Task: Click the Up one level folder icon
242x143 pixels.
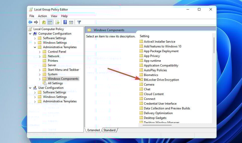Action: (x=44, y=22)
